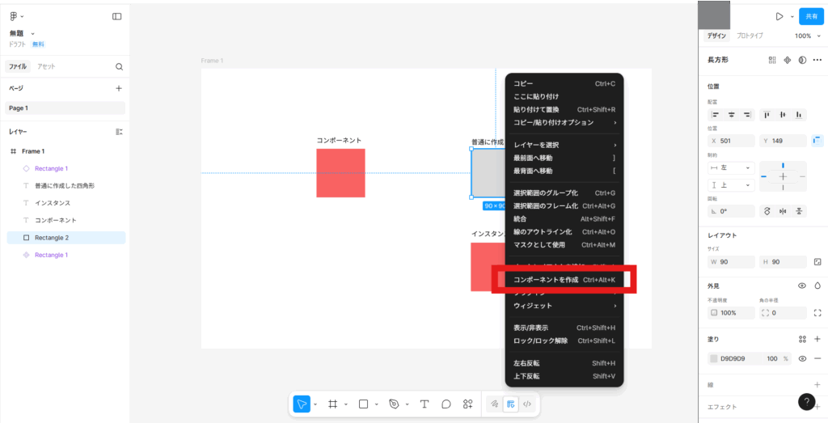Image resolution: width=828 pixels, height=423 pixels.
Task: Switch to the プロトタイプ tab
Action: (x=750, y=36)
